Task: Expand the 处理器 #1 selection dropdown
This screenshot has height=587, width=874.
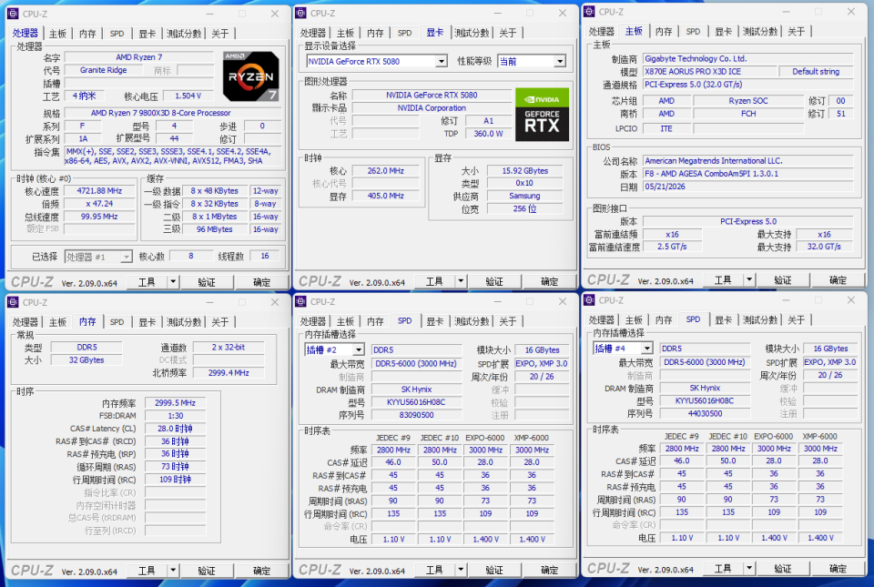Action: 127,257
